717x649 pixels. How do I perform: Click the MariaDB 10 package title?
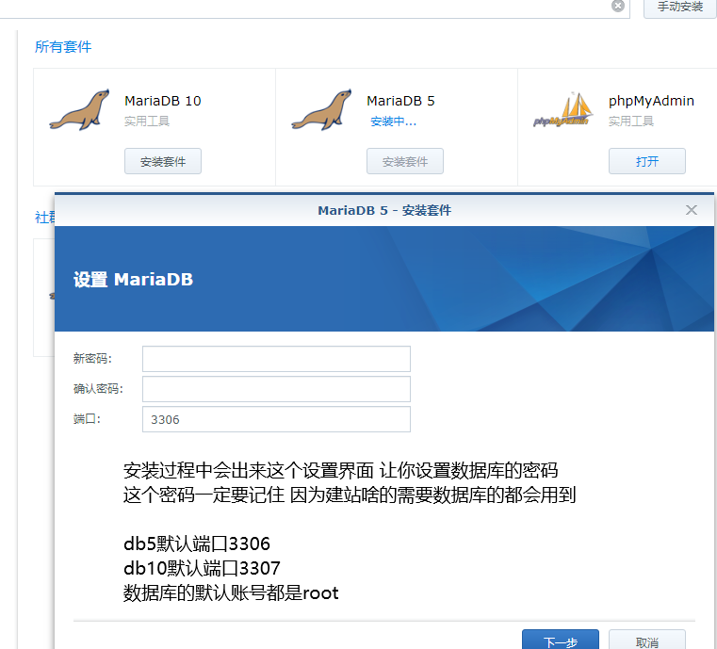point(163,101)
